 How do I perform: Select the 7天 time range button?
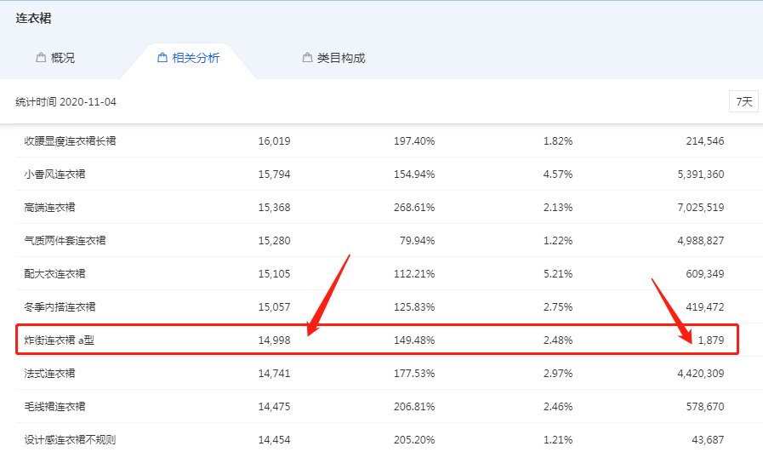743,101
